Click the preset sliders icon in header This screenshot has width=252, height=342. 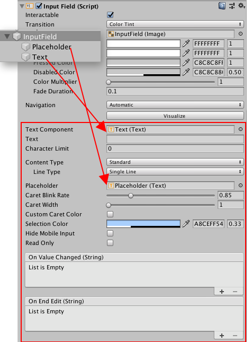click(x=232, y=6)
